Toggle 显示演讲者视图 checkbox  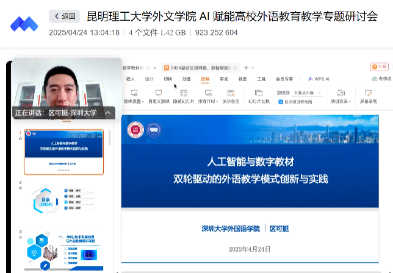pyautogui.click(x=281, y=102)
